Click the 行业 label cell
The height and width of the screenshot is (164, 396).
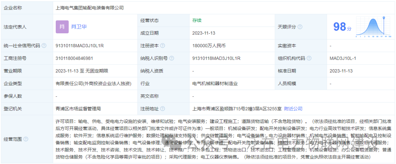(164, 83)
